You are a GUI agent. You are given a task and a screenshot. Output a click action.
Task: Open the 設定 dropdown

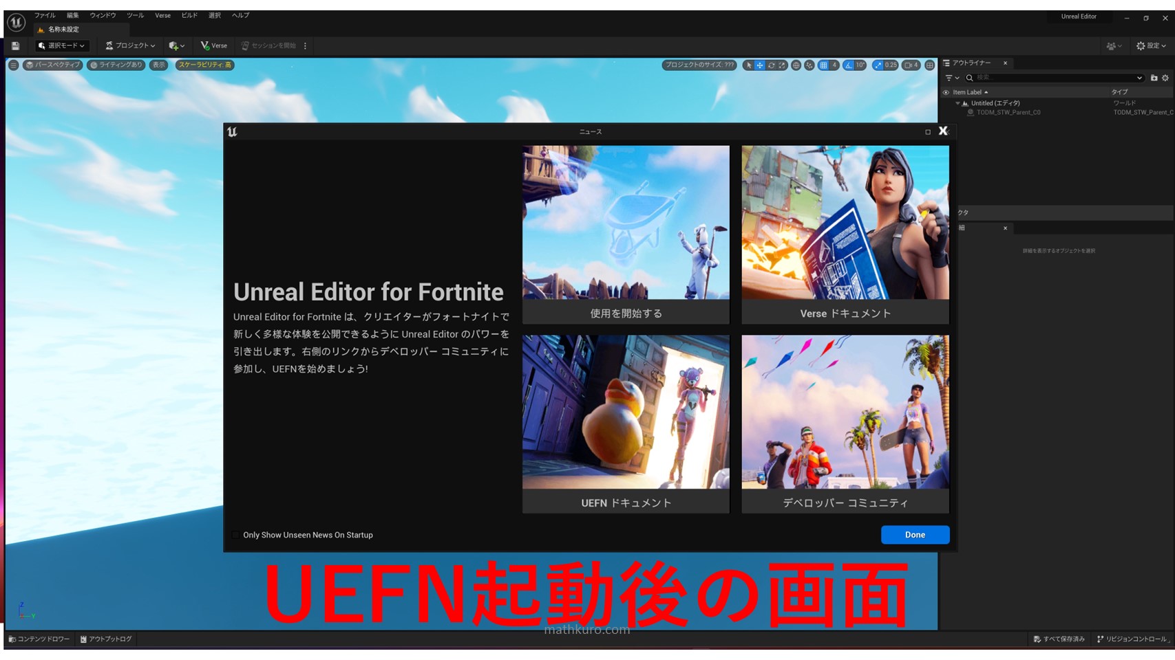(1151, 46)
